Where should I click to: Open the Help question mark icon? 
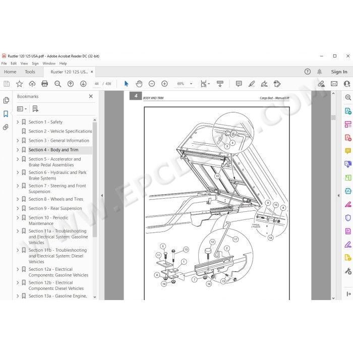(308, 72)
